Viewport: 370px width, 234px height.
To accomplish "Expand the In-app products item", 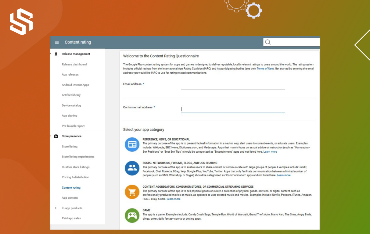I will [x=56, y=208].
